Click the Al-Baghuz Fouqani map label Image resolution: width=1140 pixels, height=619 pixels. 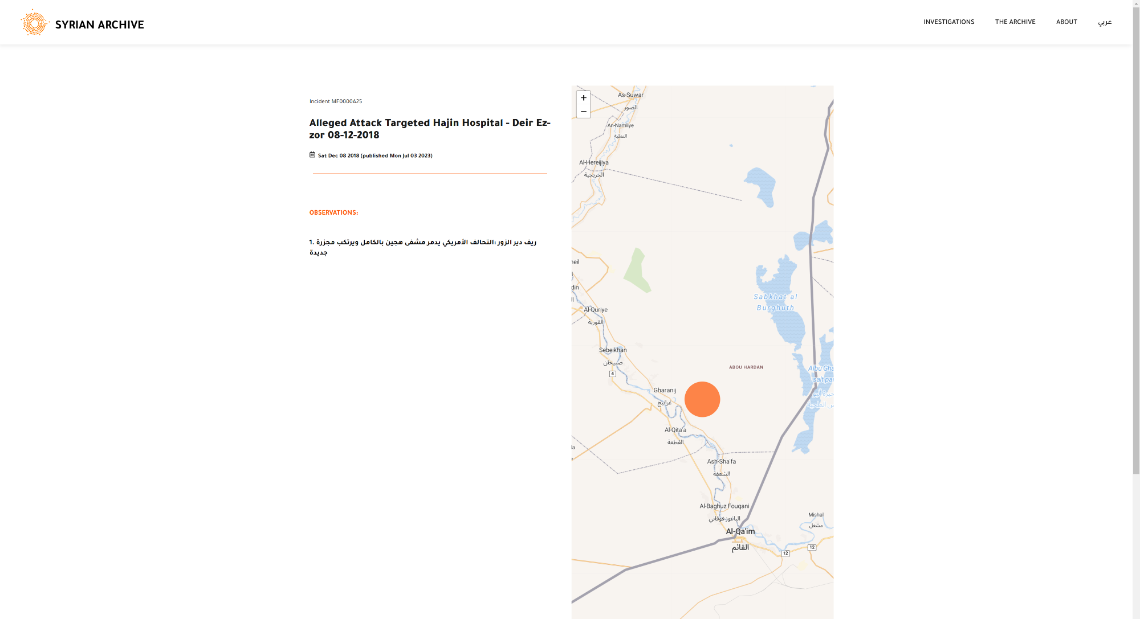click(x=724, y=506)
